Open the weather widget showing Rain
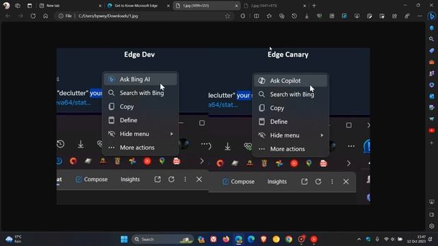The width and height of the screenshot is (438, 246). 14,239
